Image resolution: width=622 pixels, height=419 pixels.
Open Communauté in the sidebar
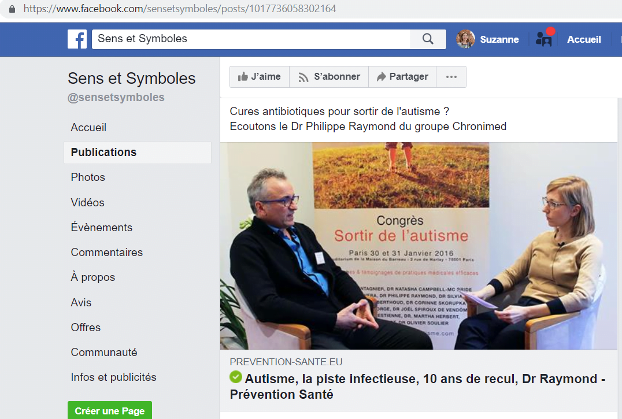pyautogui.click(x=104, y=353)
